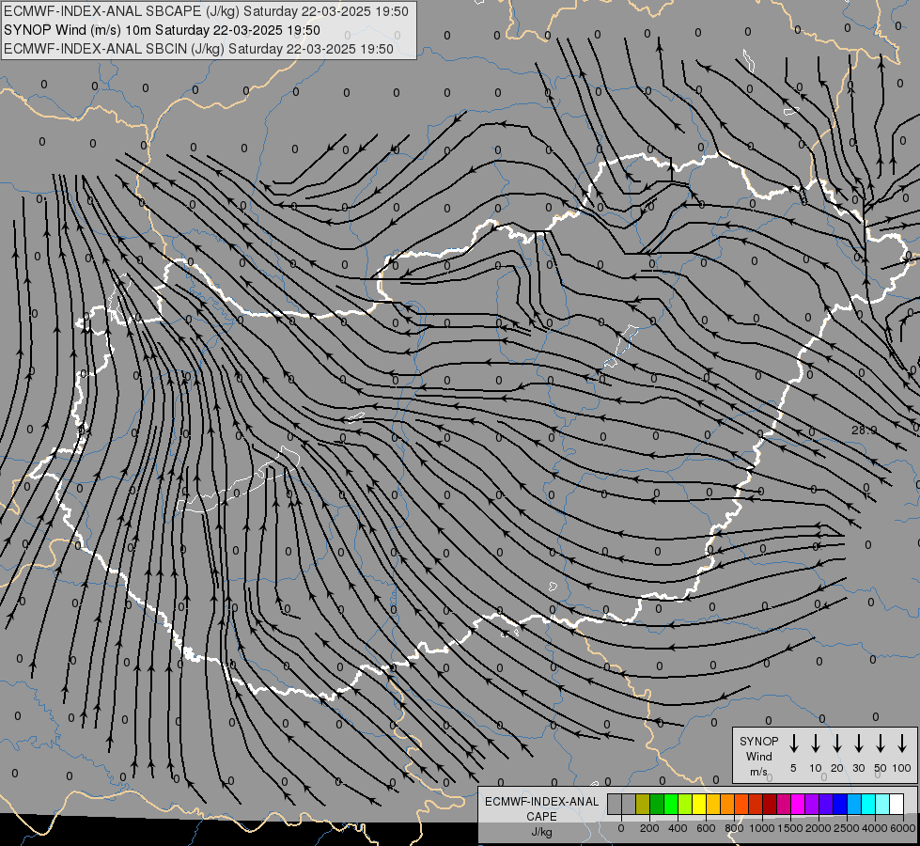Pick the sky blue swatch right of 2500 tick
The height and width of the screenshot is (846, 920).
(854, 804)
